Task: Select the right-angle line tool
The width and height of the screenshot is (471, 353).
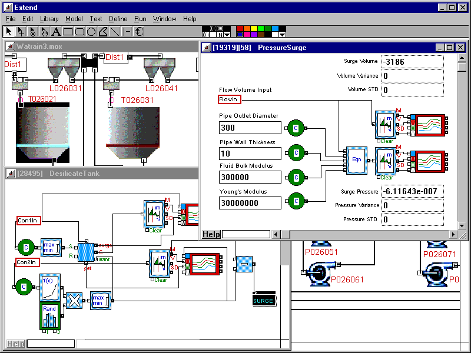Action: coord(127,32)
